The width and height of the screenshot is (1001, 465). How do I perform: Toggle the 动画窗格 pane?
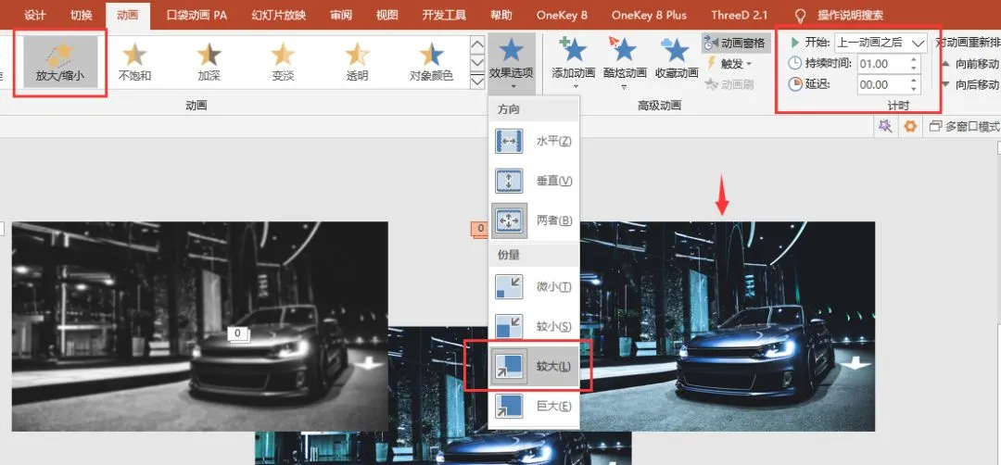735,44
